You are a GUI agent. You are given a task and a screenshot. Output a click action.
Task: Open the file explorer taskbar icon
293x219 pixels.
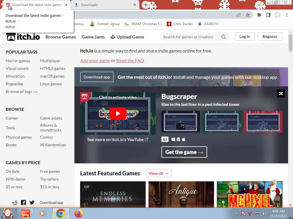point(25,213)
